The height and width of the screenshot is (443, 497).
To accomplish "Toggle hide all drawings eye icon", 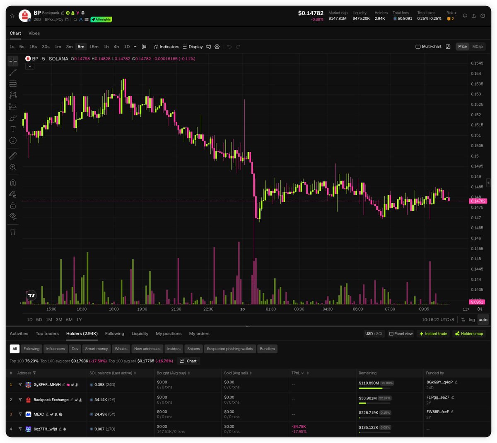I will pyautogui.click(x=13, y=216).
